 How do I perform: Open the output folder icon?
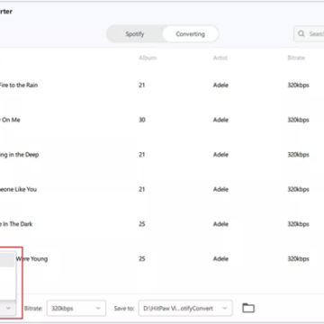point(248,308)
